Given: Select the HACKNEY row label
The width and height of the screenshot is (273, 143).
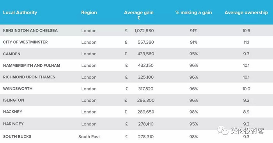Looking at the screenshot, I should 13,112.
